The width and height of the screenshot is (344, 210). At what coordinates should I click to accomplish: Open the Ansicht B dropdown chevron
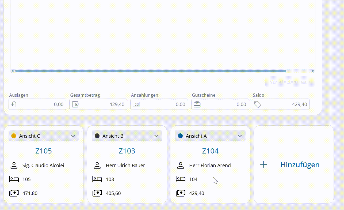coord(156,136)
